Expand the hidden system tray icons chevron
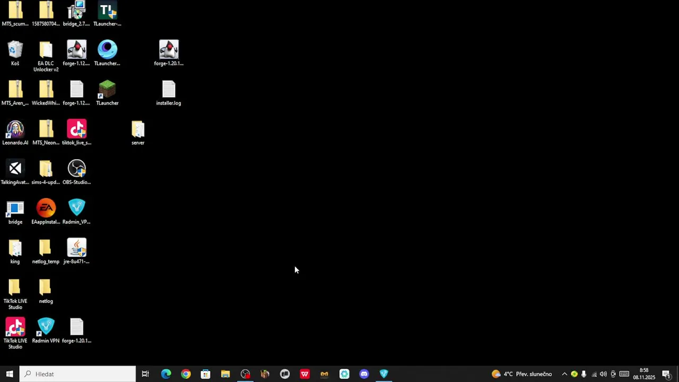Image resolution: width=679 pixels, height=382 pixels. click(x=564, y=374)
